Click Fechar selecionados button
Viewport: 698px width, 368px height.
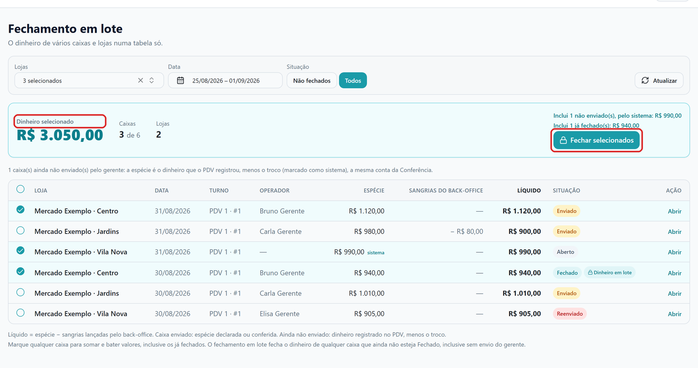tap(596, 140)
